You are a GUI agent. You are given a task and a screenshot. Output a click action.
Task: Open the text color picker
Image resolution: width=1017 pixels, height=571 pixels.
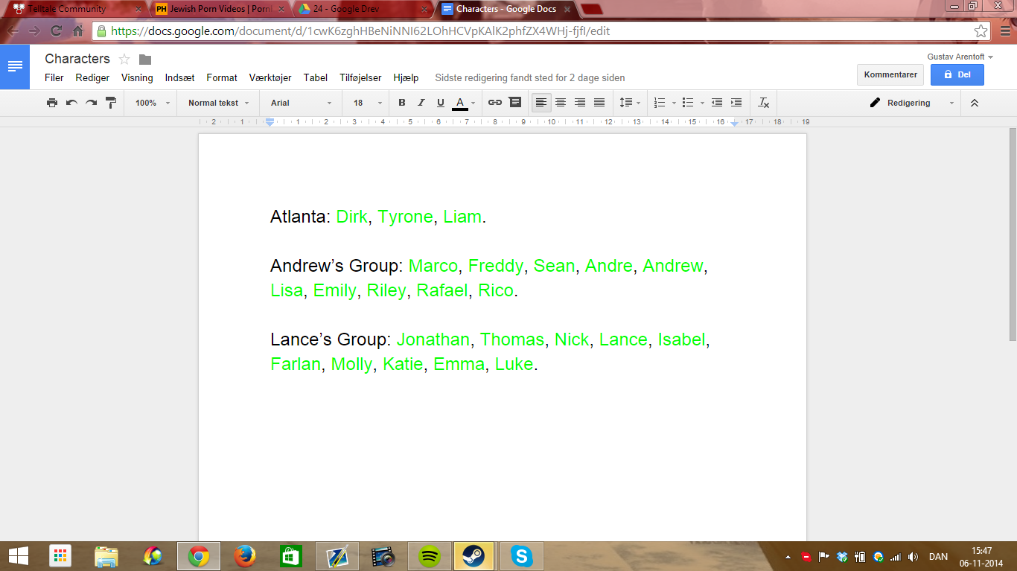(x=465, y=103)
